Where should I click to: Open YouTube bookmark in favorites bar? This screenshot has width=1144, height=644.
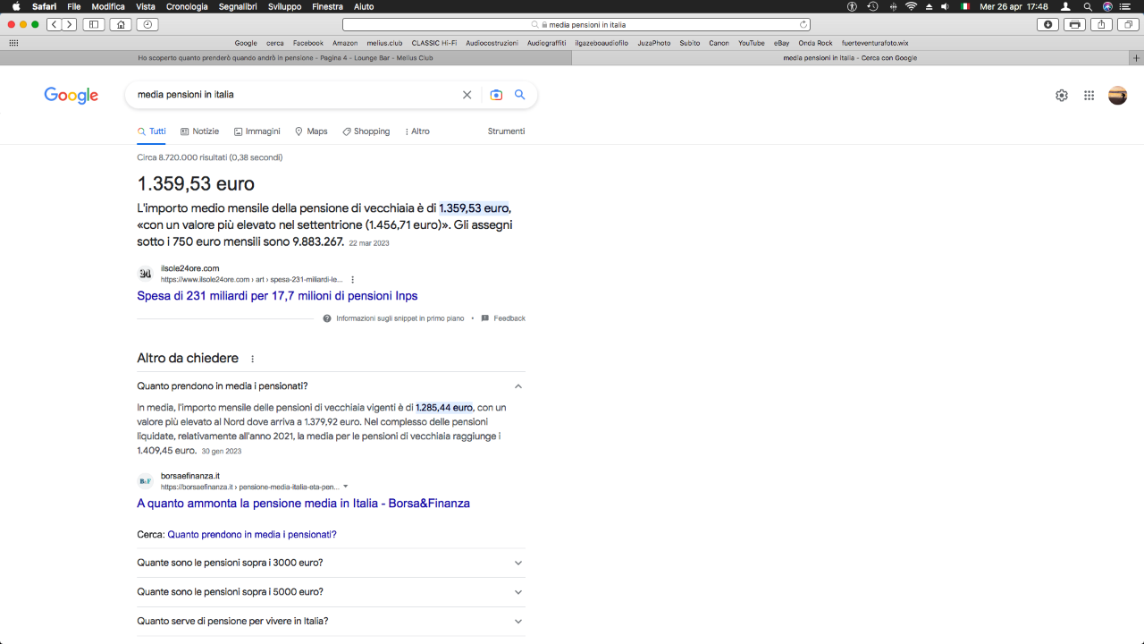752,43
